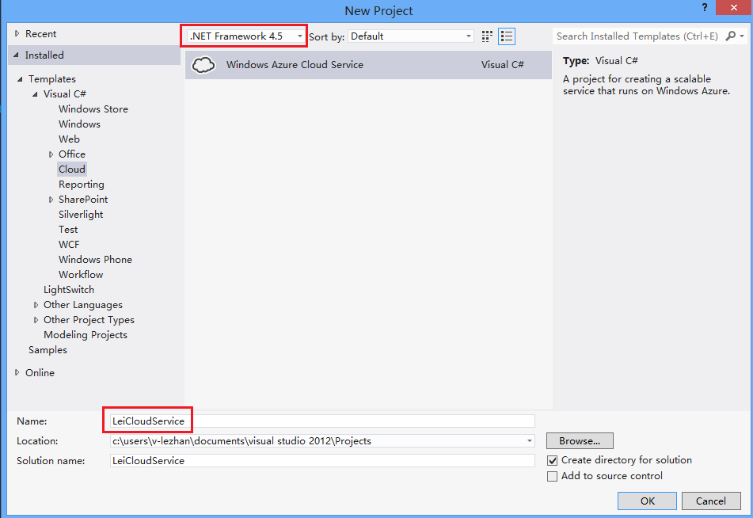Click the Solution name input field

click(322, 461)
